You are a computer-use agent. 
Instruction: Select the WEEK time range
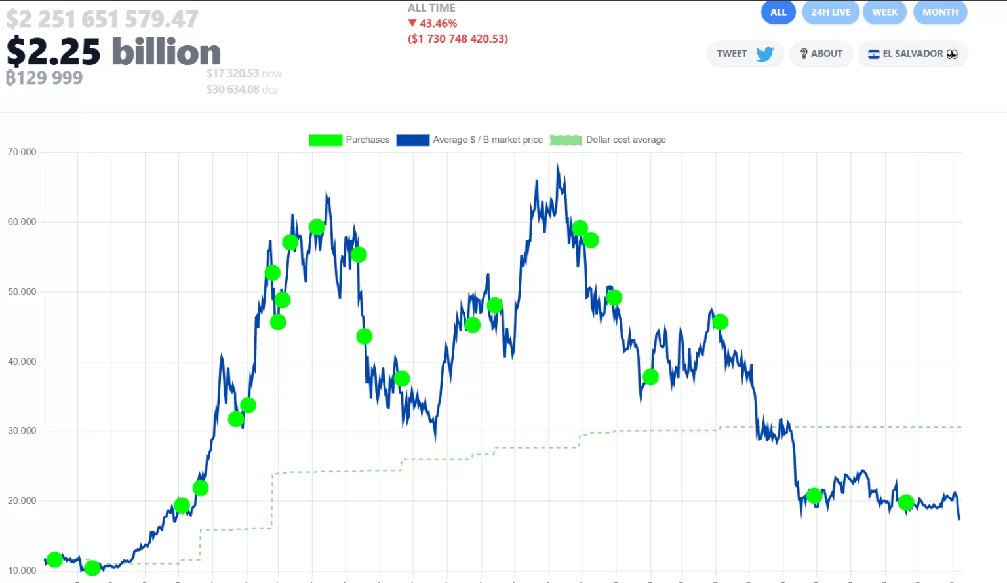click(884, 12)
